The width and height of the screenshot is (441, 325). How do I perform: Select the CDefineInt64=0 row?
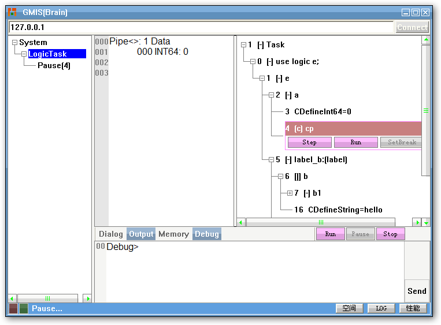pyautogui.click(x=318, y=112)
